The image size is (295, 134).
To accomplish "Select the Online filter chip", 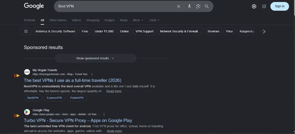I will click(124, 31).
